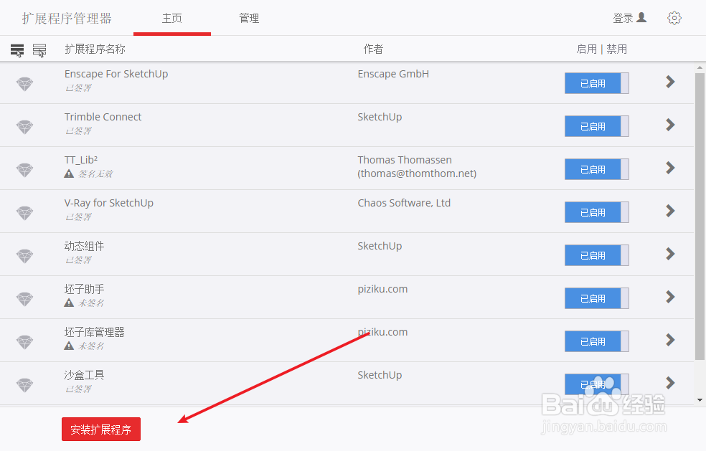The width and height of the screenshot is (706, 451).
Task: Click the 登录 sign-in link
Action: pos(623,19)
